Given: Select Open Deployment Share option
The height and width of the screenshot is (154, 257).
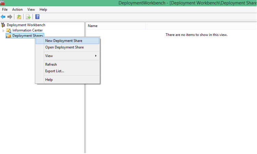Looking at the screenshot, I should point(64,47).
